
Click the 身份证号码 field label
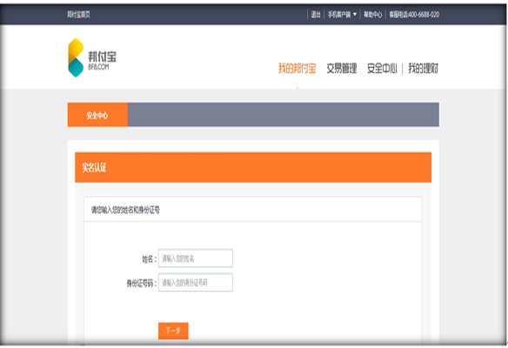[x=142, y=284]
